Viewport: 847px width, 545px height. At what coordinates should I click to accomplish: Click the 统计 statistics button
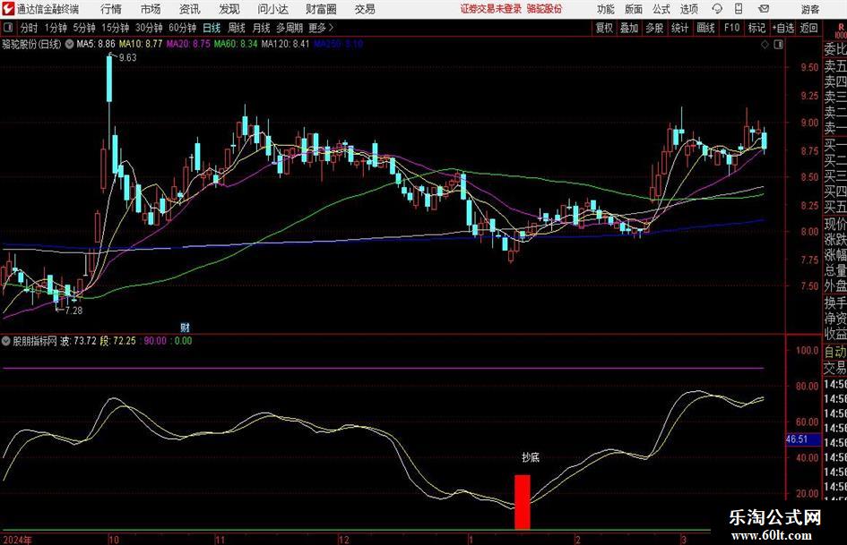click(x=679, y=28)
